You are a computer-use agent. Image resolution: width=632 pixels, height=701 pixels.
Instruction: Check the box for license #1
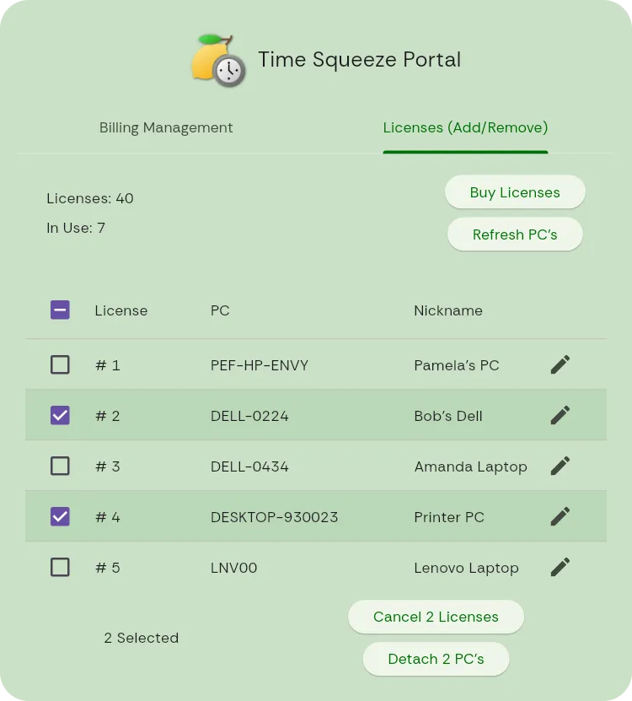[x=60, y=364]
